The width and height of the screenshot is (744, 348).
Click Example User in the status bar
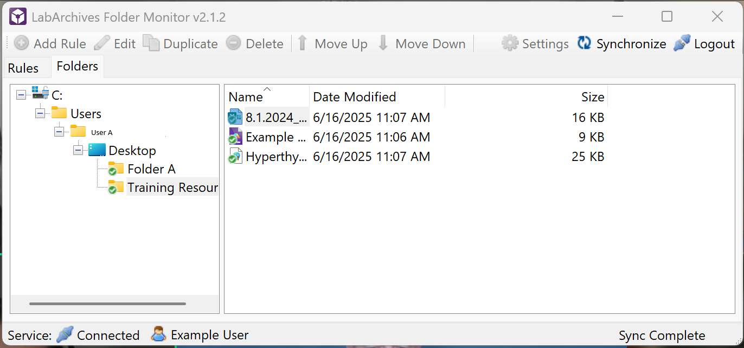[x=208, y=335]
